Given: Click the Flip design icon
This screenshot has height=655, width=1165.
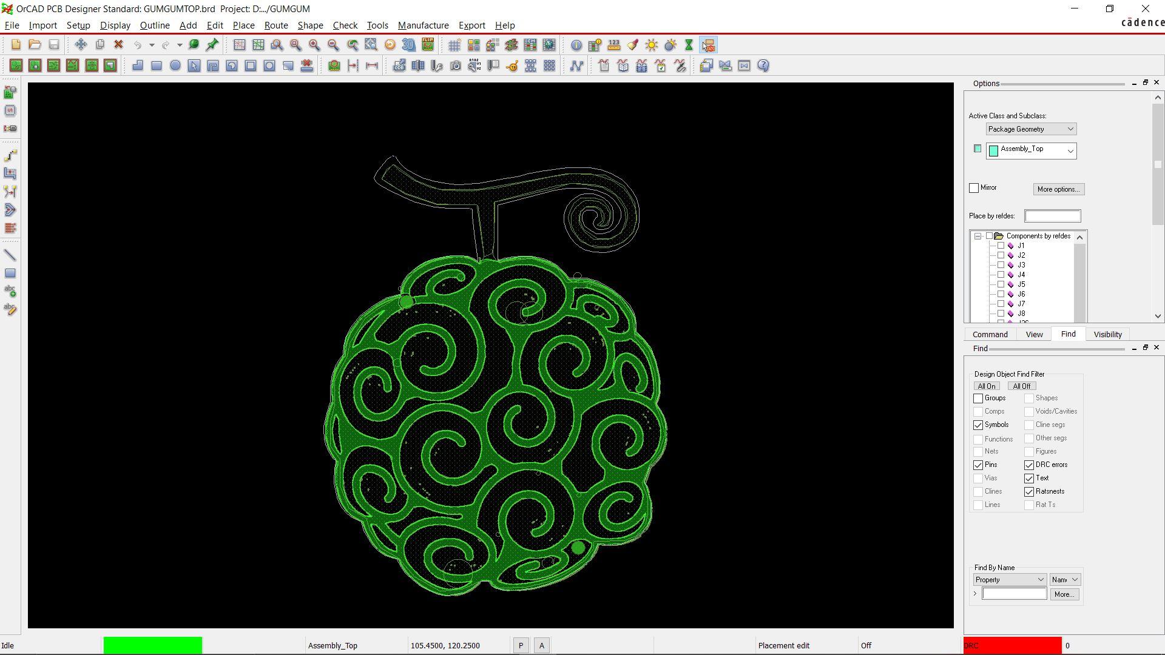Looking at the screenshot, I should (428, 45).
